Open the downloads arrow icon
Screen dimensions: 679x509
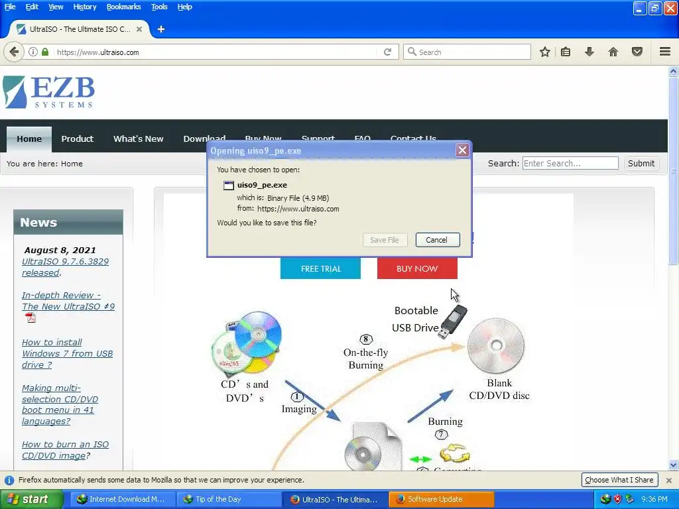(x=589, y=52)
